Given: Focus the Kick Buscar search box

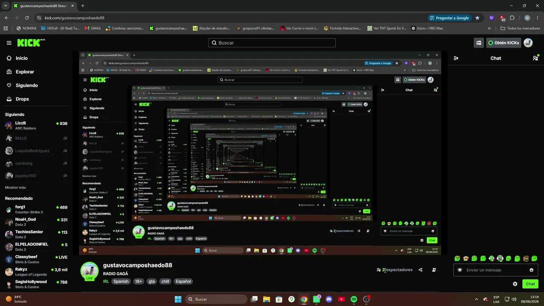Looking at the screenshot, I should (272, 43).
